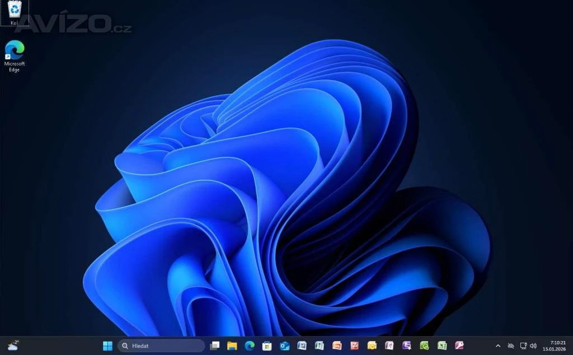Image resolution: width=573 pixels, height=355 pixels.
Task: Click the Hledat search box
Action: 161,346
